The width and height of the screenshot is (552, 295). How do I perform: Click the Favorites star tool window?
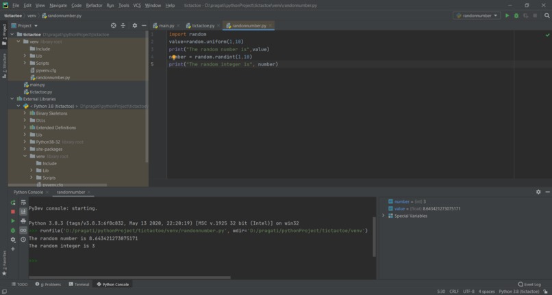click(x=4, y=264)
